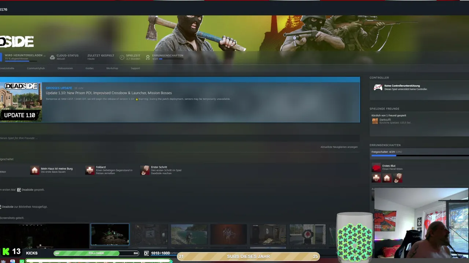469x263 pixels.
Task: Select the medical cross icon below Erstes Blut
Action: coord(376,178)
